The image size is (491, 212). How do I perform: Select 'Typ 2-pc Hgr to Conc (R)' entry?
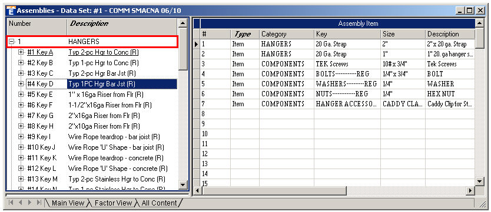[x=104, y=52]
